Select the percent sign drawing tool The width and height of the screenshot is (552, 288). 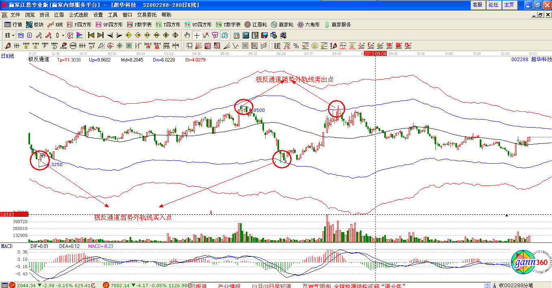[x=296, y=46]
